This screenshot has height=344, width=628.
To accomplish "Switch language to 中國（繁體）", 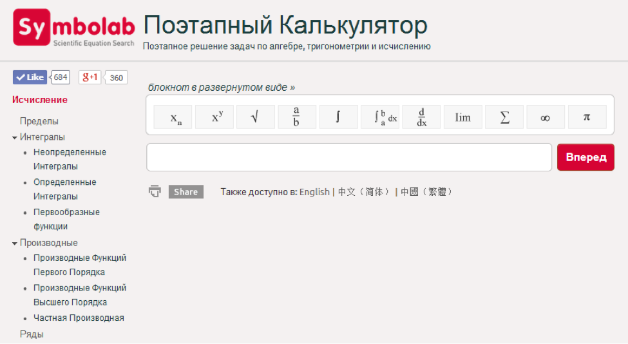I will tap(427, 192).
